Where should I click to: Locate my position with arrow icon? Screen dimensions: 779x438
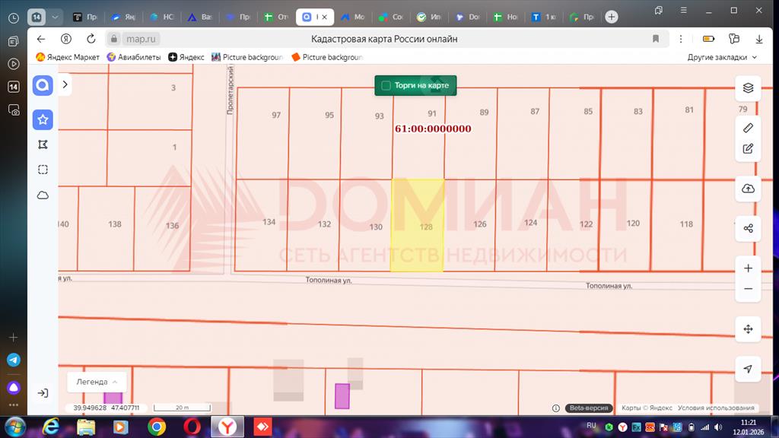748,369
